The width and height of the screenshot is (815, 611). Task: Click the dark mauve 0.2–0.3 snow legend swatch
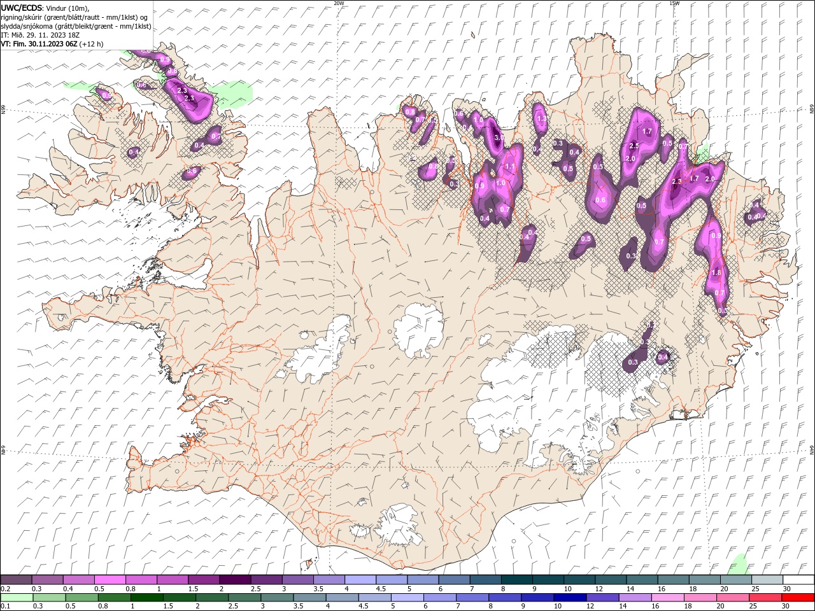click(x=16, y=580)
